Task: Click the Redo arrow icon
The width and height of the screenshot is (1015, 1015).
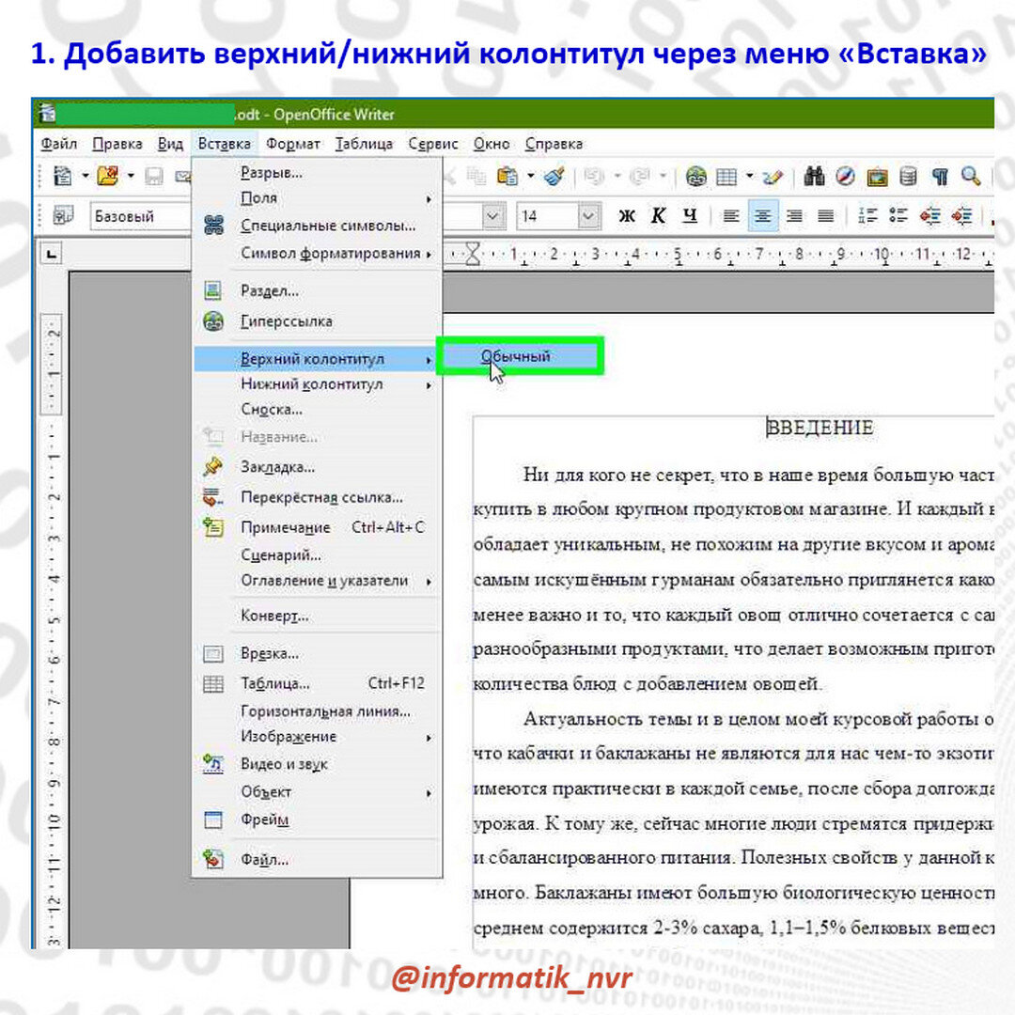Action: coord(640,176)
